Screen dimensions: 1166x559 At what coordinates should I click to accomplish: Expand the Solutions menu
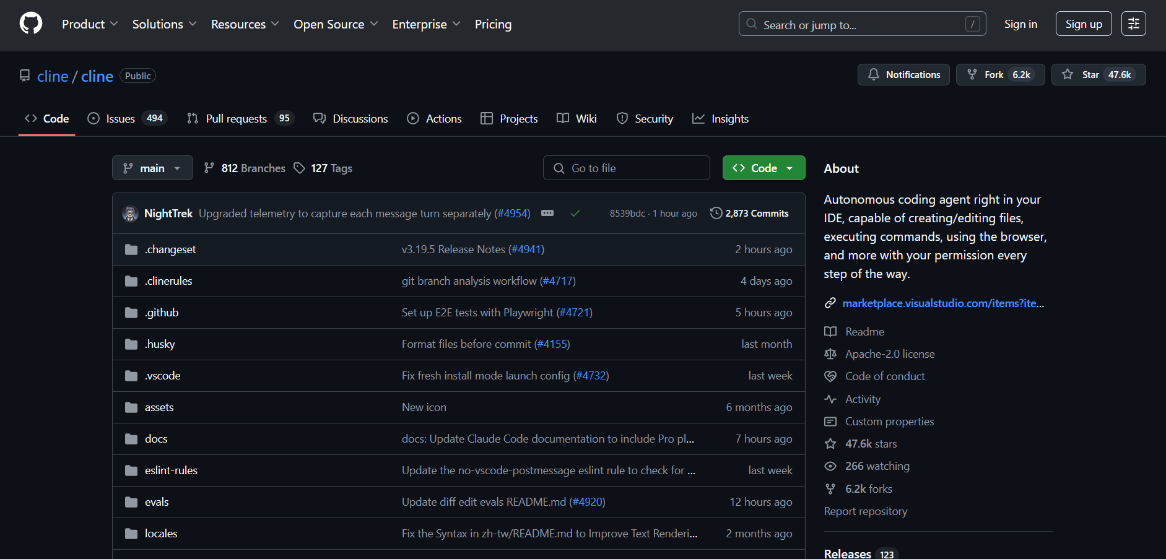pyautogui.click(x=165, y=24)
